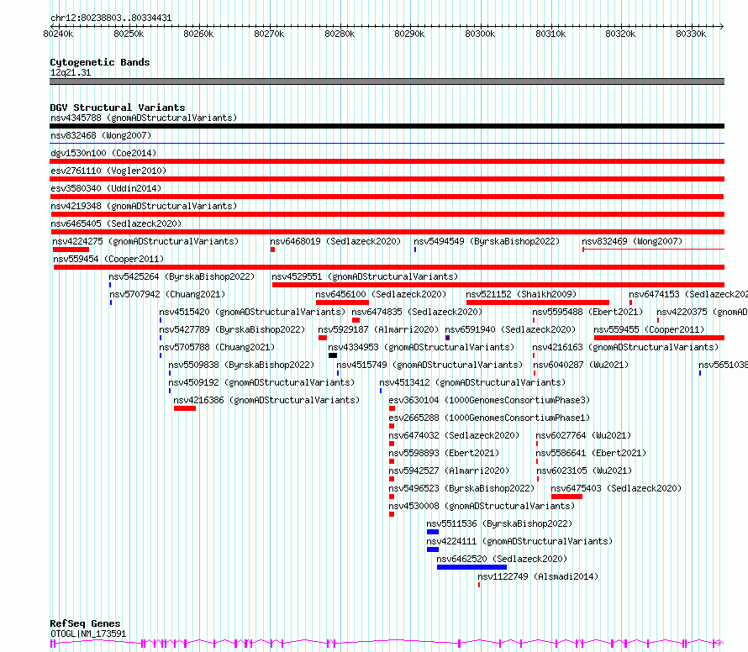
Task: Click the OTOGL|NM_173591 gene label
Action: (88, 634)
